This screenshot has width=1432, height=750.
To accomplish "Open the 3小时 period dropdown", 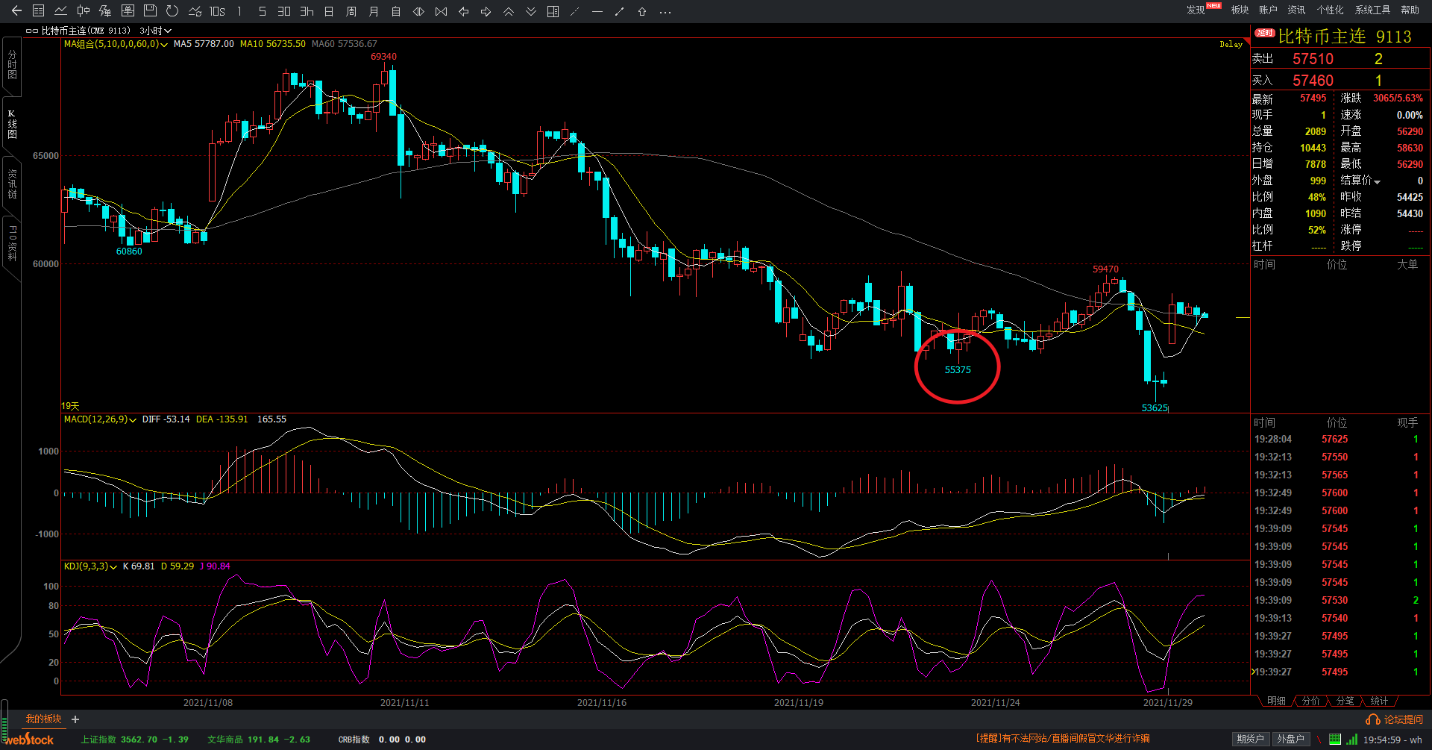I will click(x=155, y=31).
